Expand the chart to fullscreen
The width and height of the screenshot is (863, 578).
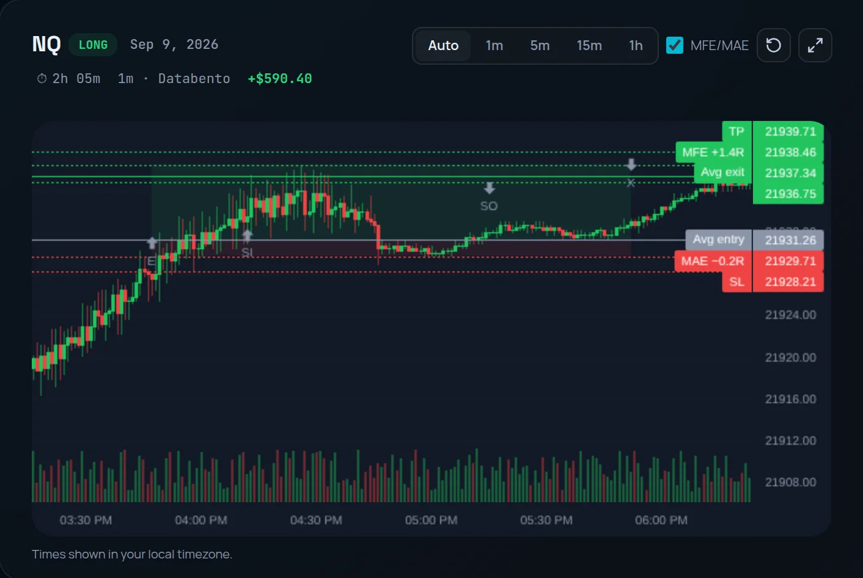pos(815,45)
